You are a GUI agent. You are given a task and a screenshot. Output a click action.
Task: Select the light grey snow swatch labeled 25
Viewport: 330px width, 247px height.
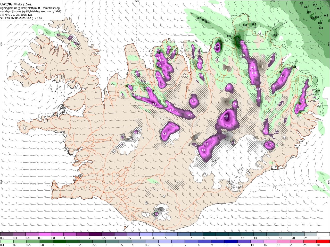(x=311, y=234)
